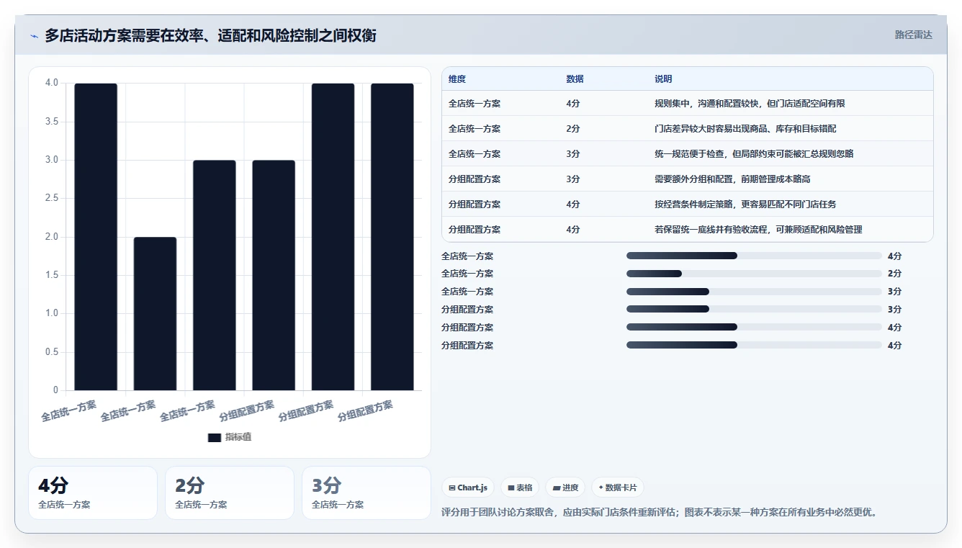Click the 进度 chip
This screenshot has height=548, width=962.
click(565, 488)
